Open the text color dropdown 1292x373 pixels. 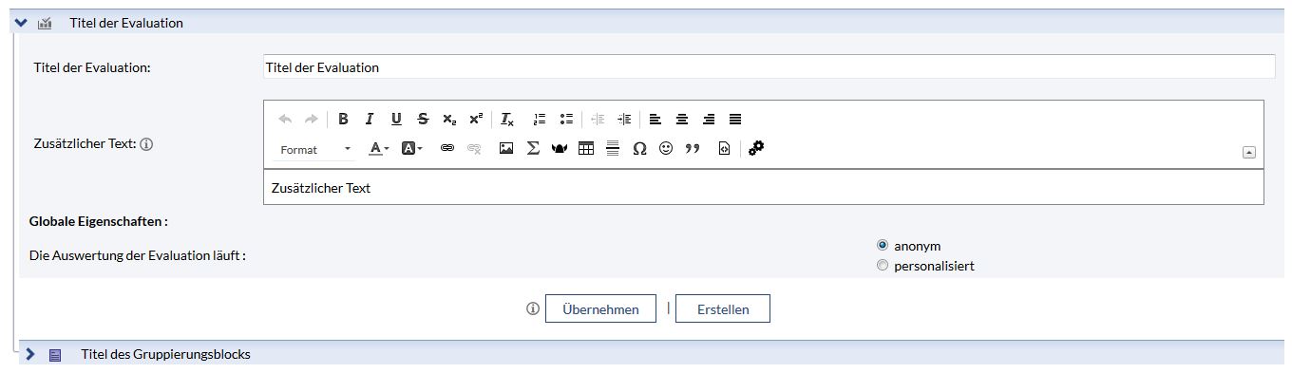pos(379,149)
